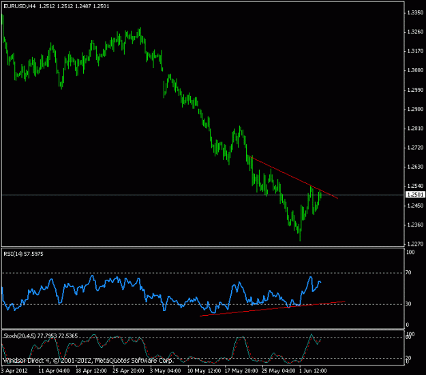The height and width of the screenshot is (375, 426).
Task: Click the 3 Apr 2012 date label
Action: (x=15, y=371)
